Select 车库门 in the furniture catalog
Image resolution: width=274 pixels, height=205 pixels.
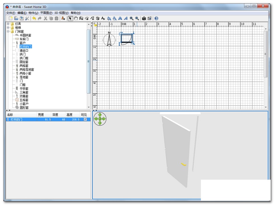tap(24, 39)
